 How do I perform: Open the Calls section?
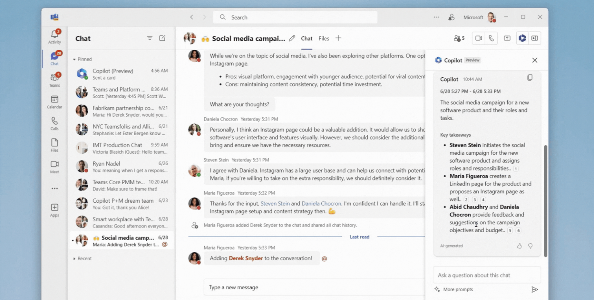point(54,124)
